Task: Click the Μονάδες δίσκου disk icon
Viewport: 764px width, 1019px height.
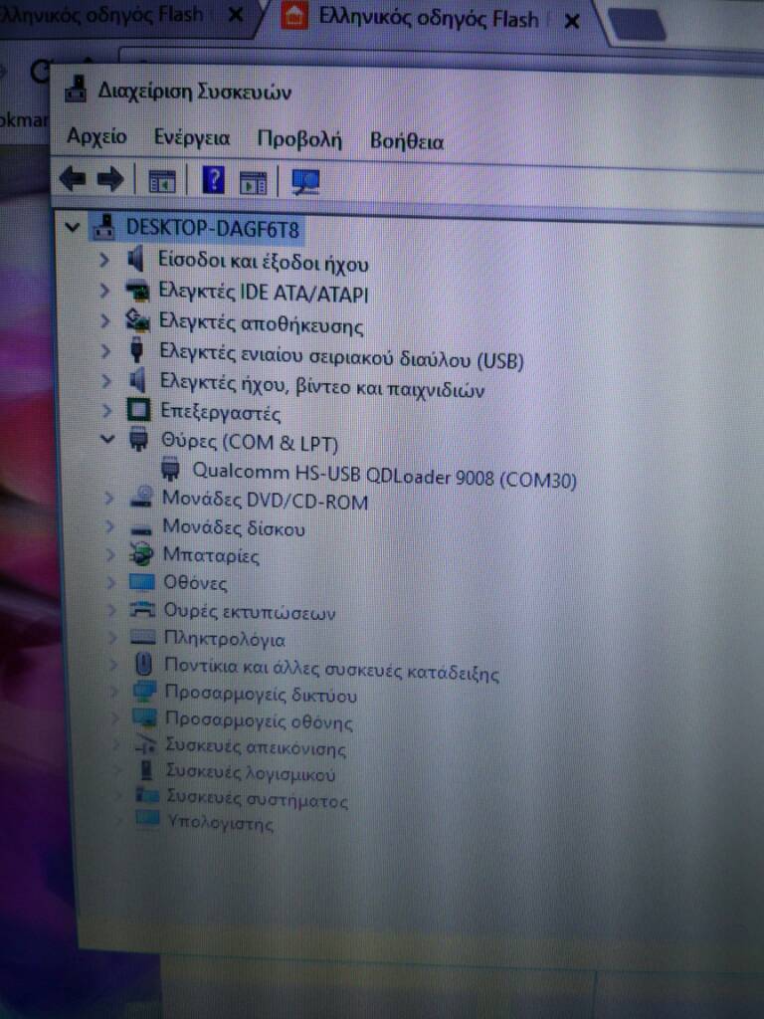Action: (x=141, y=529)
